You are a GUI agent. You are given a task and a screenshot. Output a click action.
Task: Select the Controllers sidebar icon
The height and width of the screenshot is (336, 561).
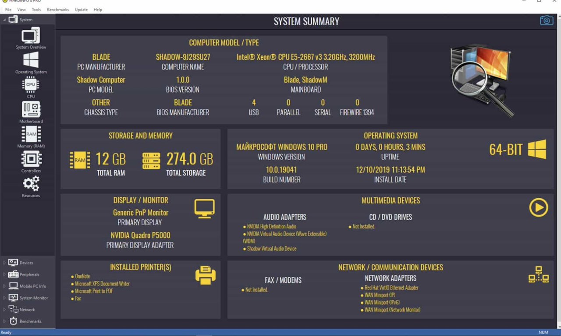click(x=31, y=159)
